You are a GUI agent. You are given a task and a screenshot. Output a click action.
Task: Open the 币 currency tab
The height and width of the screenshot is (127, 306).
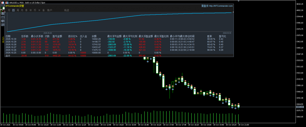[x=35, y=10]
